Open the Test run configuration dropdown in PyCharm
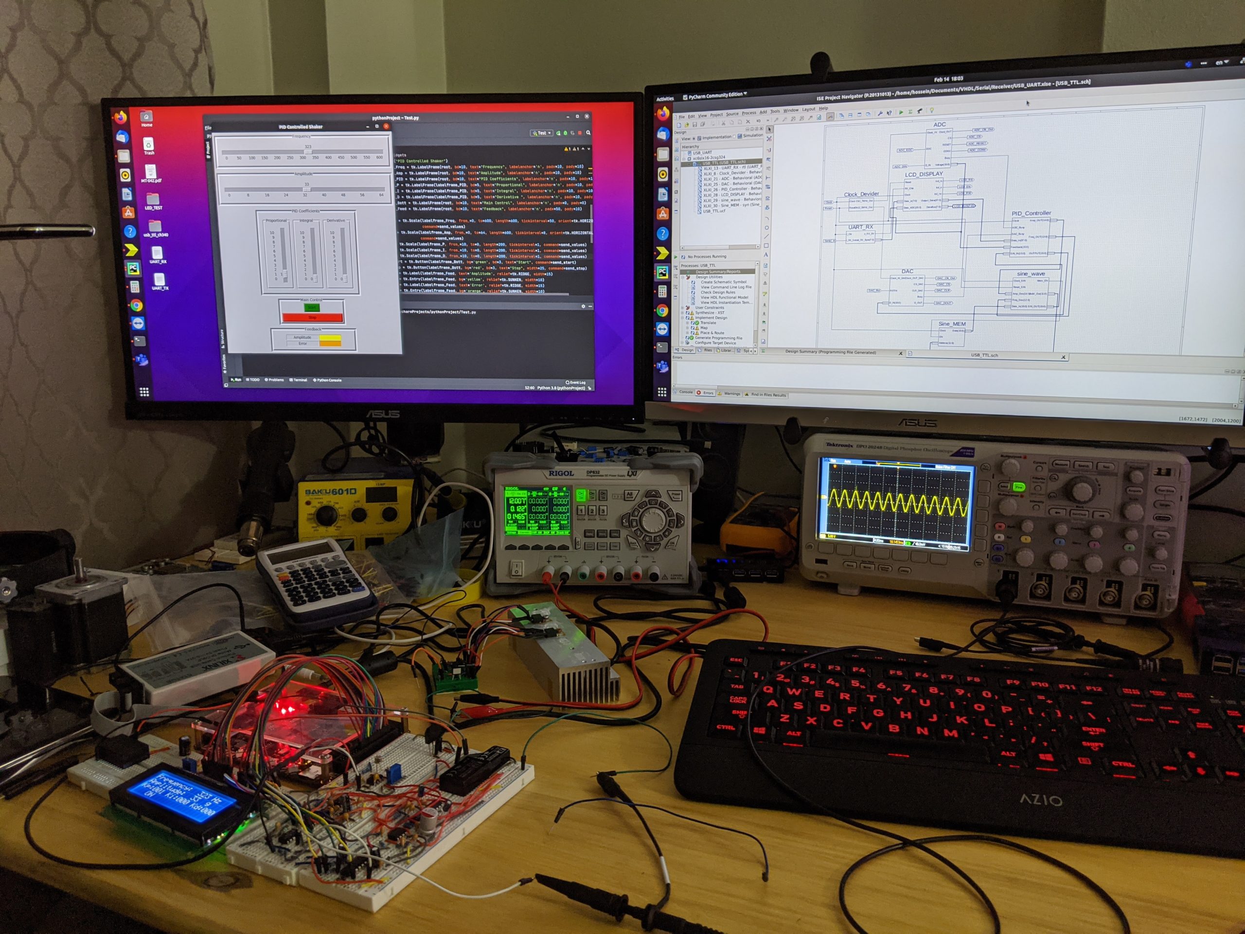Image resolution: width=1245 pixels, height=934 pixels. [541, 133]
